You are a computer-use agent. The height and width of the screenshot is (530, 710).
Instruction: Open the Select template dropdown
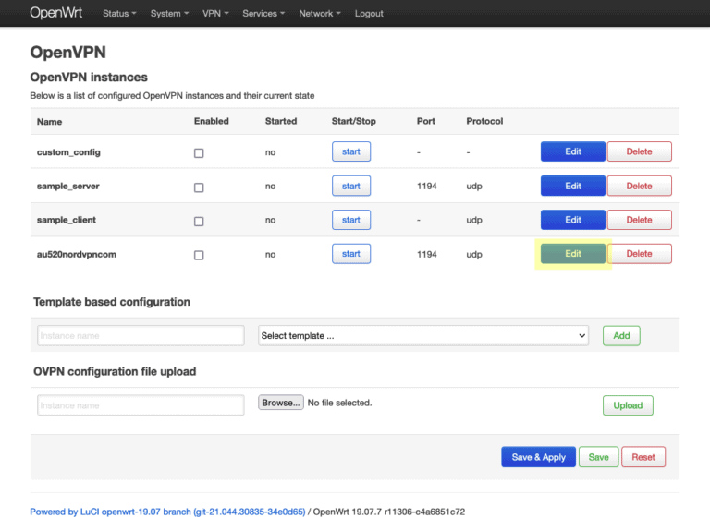coord(423,336)
